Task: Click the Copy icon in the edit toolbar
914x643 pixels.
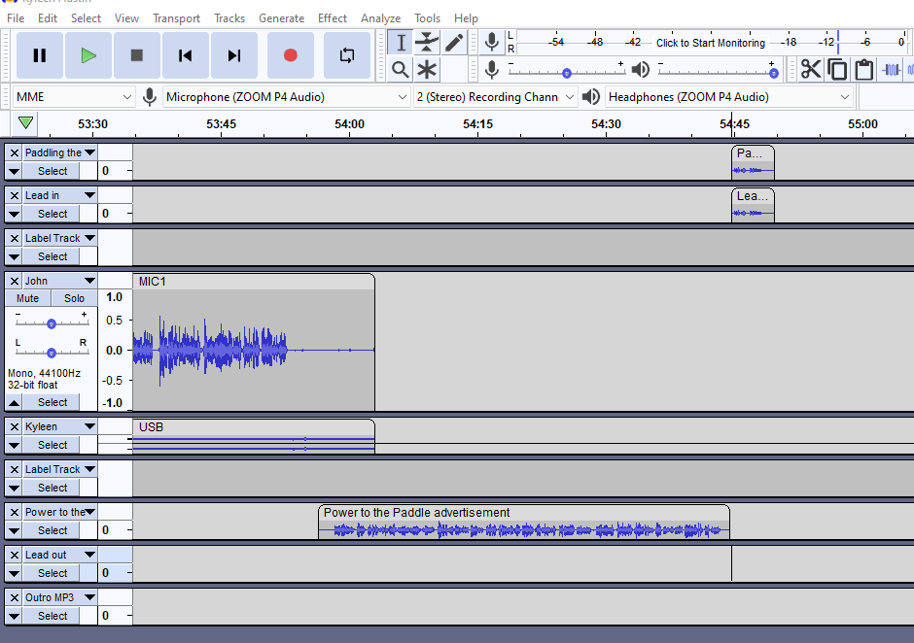Action: (x=837, y=69)
